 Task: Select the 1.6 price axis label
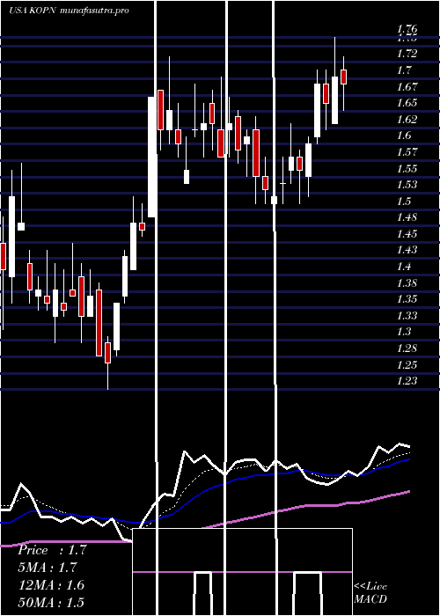point(404,136)
